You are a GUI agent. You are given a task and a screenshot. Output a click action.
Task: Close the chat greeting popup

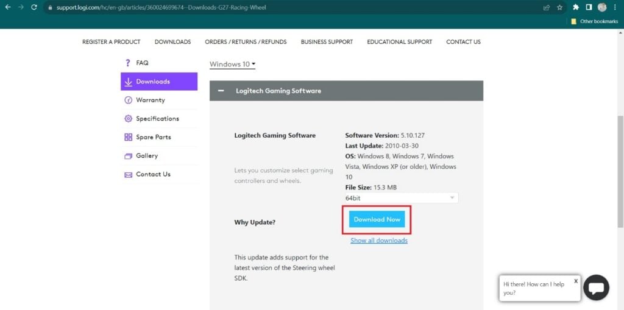(x=575, y=281)
